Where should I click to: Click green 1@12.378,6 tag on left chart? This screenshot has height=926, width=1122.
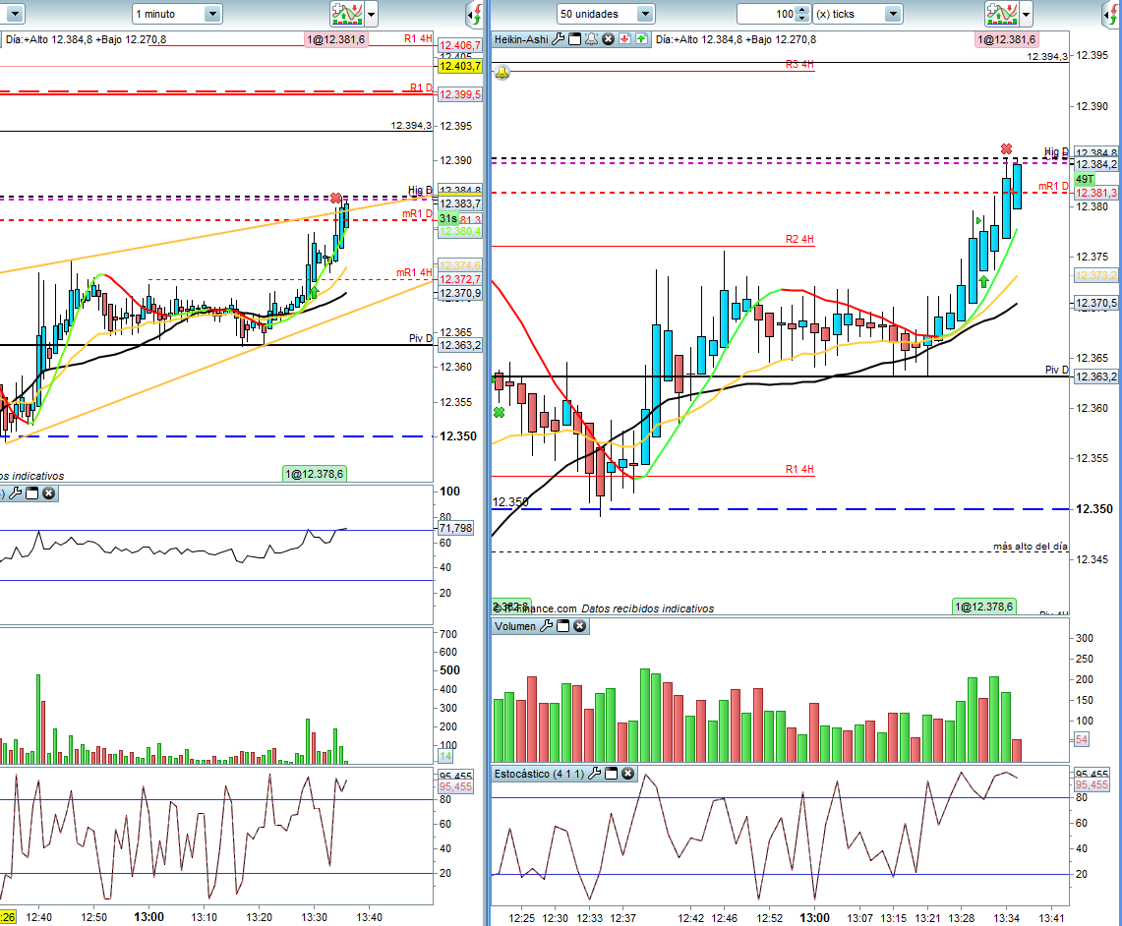(314, 474)
